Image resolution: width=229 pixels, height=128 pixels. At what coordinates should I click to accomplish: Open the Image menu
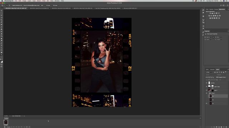coord(24,1)
